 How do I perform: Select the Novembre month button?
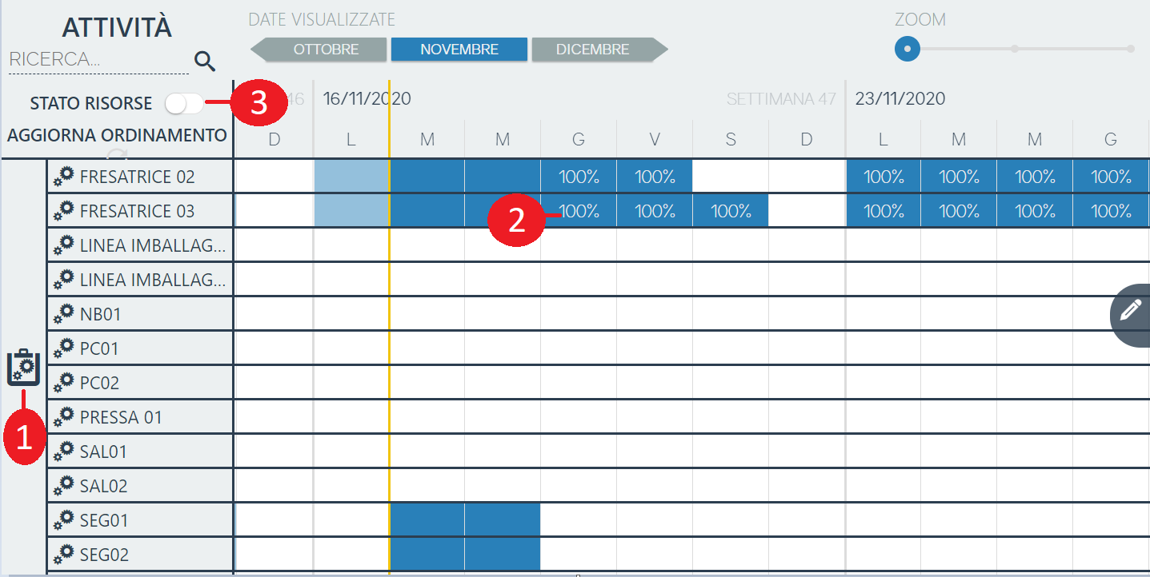coord(459,50)
